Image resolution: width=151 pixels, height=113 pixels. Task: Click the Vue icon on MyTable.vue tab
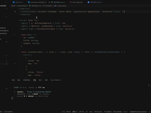(52, 2)
